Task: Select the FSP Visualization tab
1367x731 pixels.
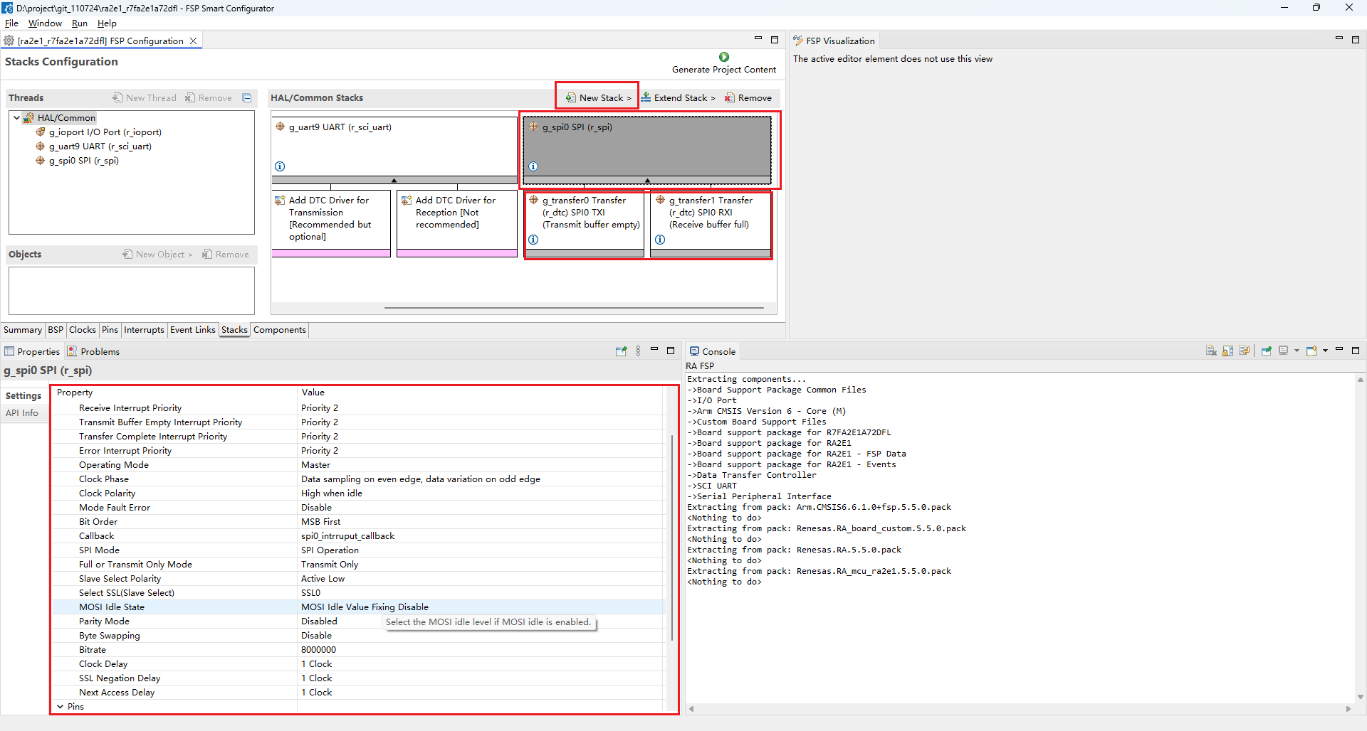Action: click(x=834, y=41)
